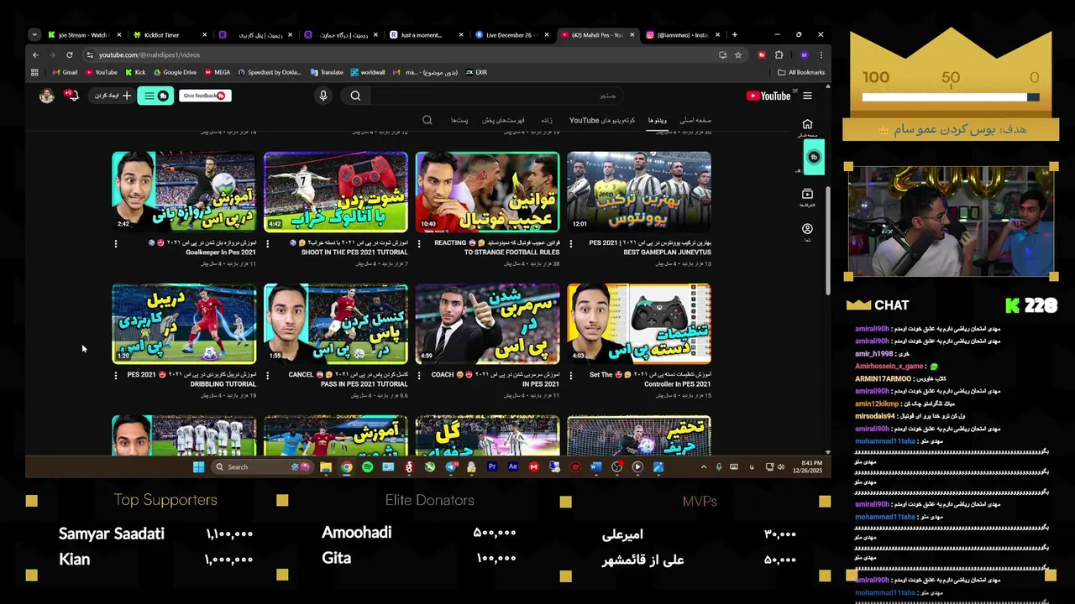The height and width of the screenshot is (604, 1075).
Task: Click the Chrome address bar URL
Action: click(x=149, y=55)
